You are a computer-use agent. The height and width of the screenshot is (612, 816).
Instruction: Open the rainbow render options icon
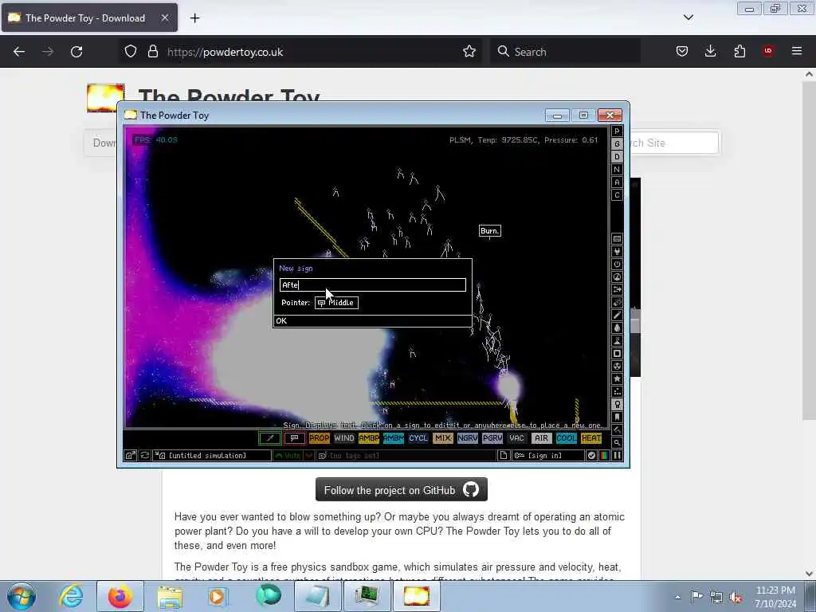pyautogui.click(x=604, y=455)
